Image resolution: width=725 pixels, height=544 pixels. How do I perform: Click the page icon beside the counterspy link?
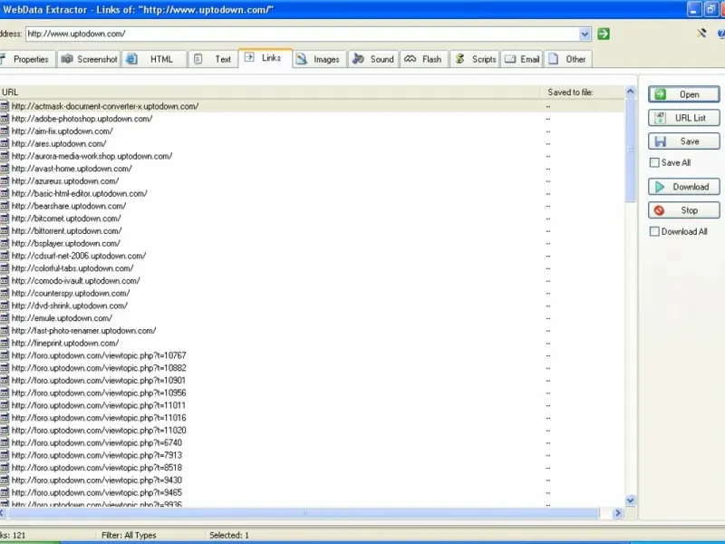pos(5,293)
